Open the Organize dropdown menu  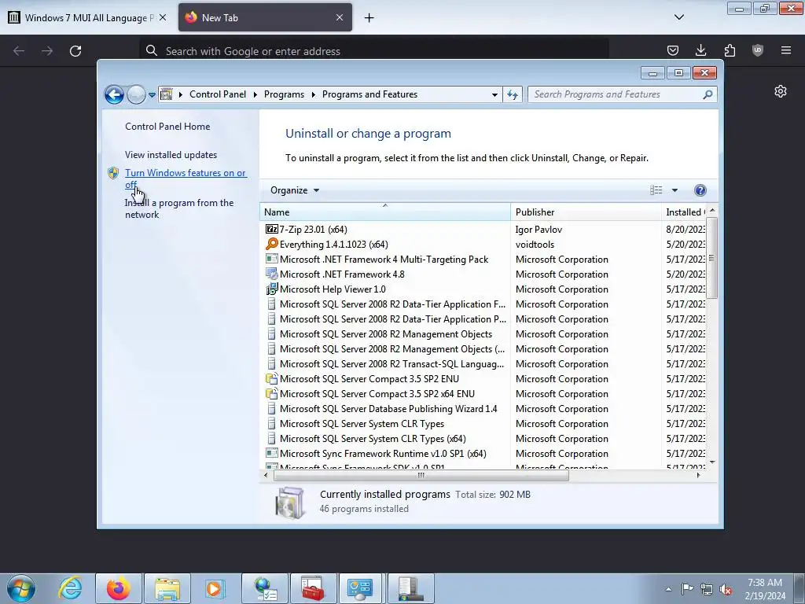click(295, 190)
